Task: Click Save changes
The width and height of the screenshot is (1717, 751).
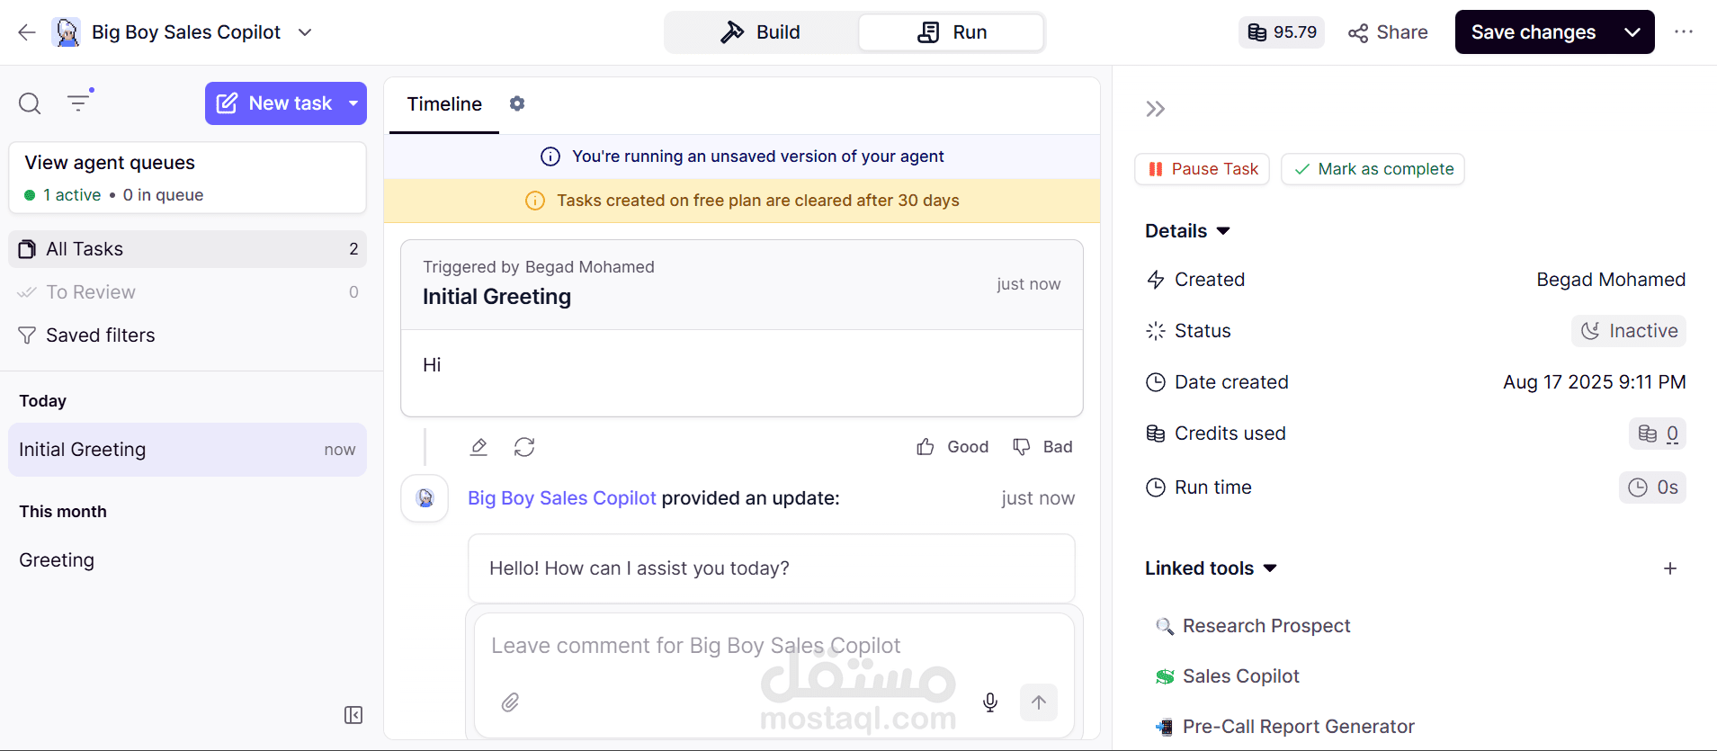Action: (x=1534, y=32)
